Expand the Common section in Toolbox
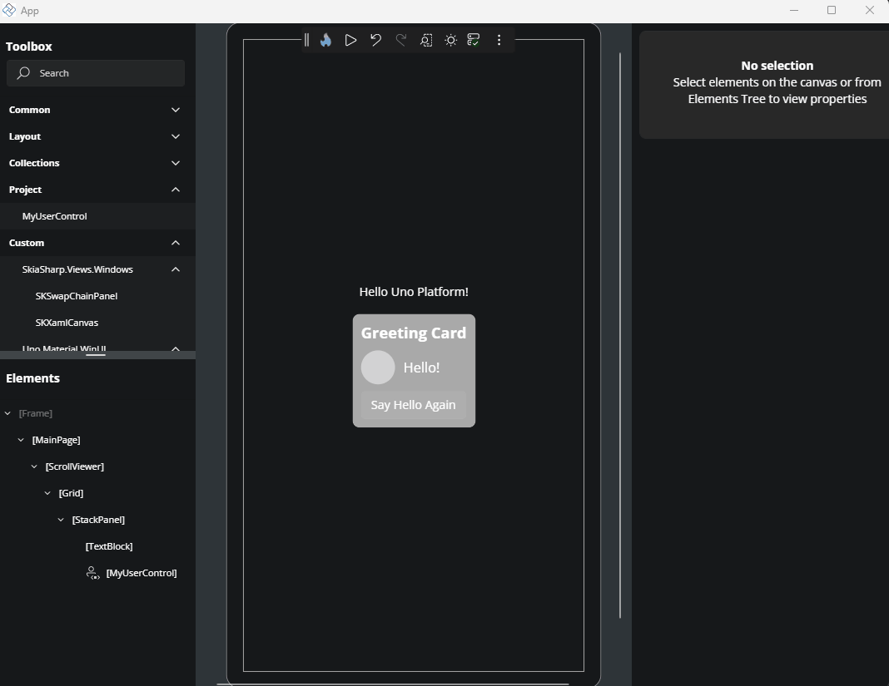Screen dimensions: 889x686 point(176,110)
